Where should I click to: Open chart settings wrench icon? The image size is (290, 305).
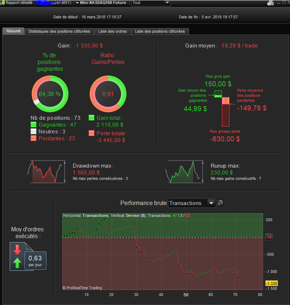click(x=220, y=203)
